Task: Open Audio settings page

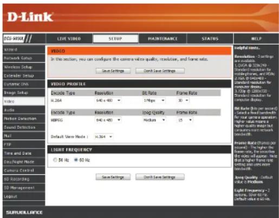Action: [24, 110]
